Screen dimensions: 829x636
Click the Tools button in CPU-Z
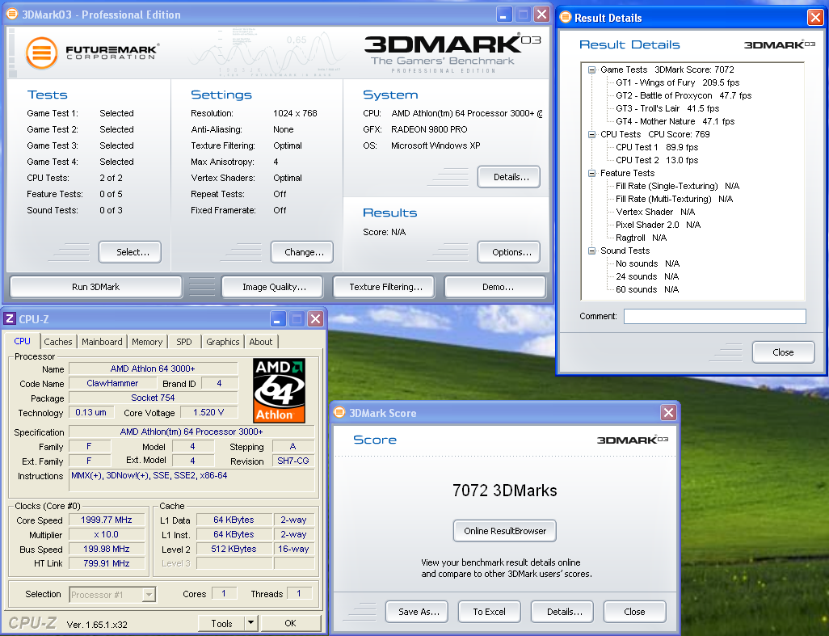221,623
